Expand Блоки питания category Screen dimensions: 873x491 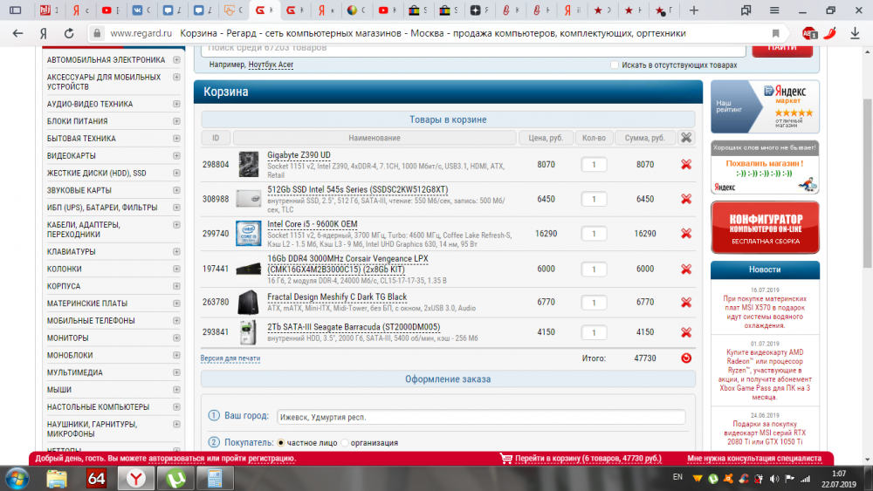pos(176,121)
